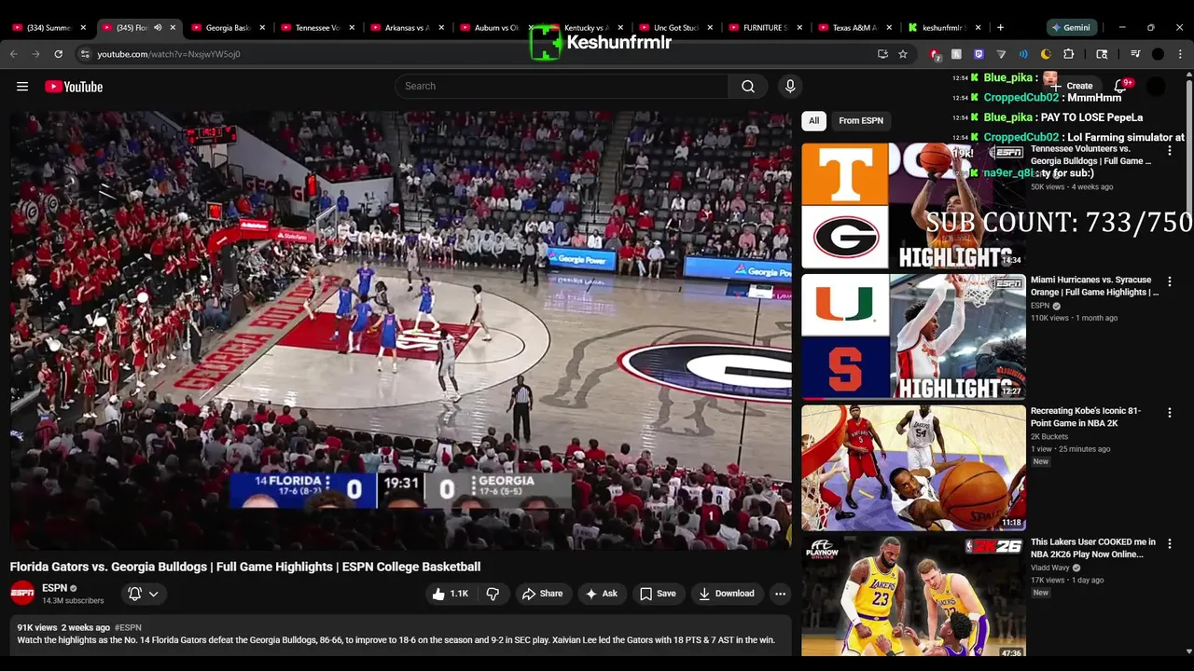Image resolution: width=1194 pixels, height=671 pixels.
Task: Reload the current page
Action: [58, 54]
